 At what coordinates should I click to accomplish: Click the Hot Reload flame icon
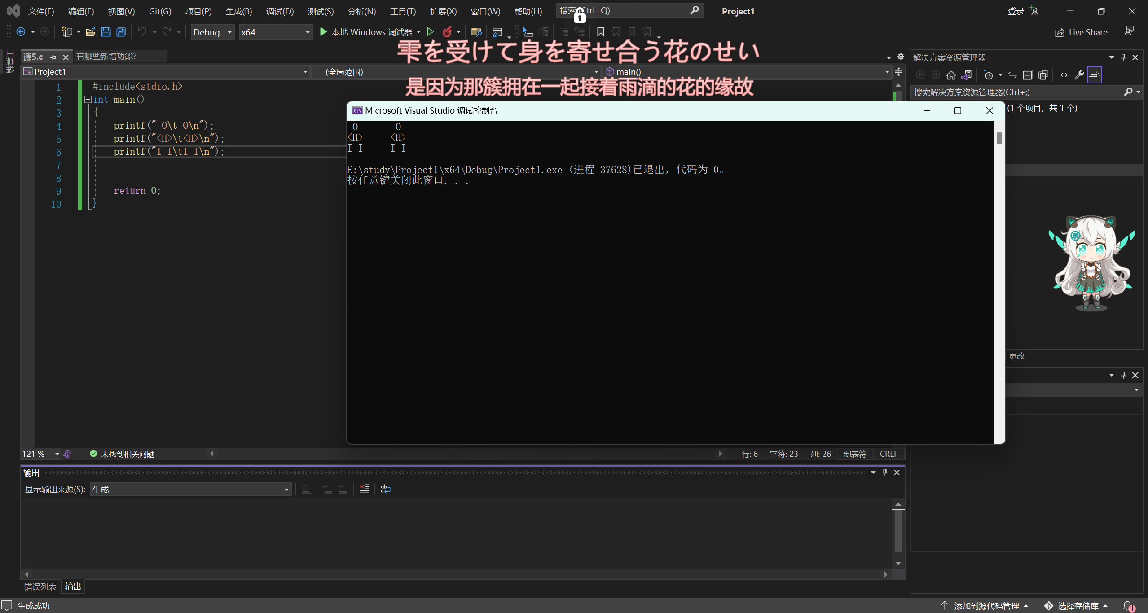point(447,32)
